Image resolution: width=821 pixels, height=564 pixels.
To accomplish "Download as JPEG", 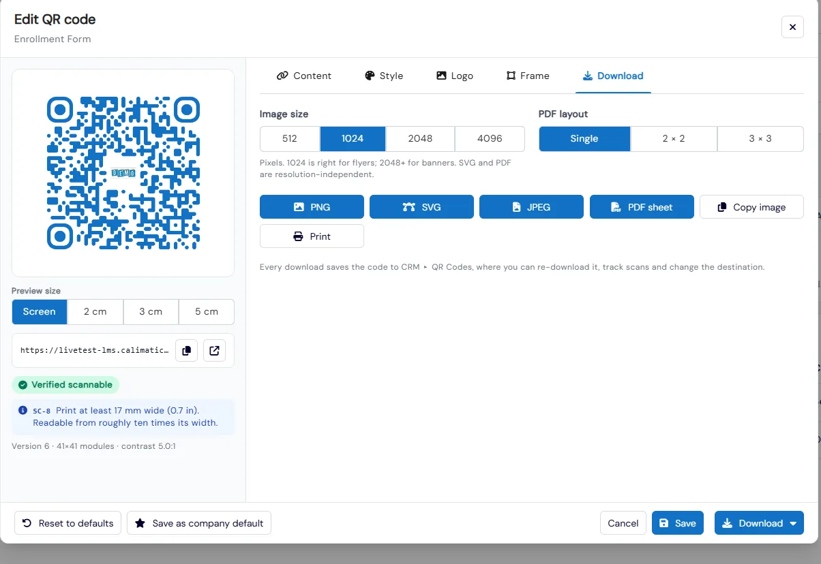I will click(531, 207).
